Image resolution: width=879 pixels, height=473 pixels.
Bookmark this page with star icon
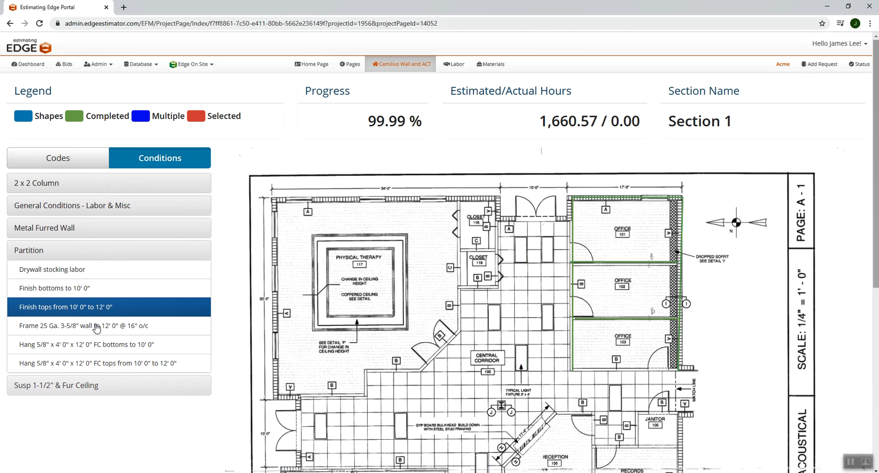click(822, 23)
